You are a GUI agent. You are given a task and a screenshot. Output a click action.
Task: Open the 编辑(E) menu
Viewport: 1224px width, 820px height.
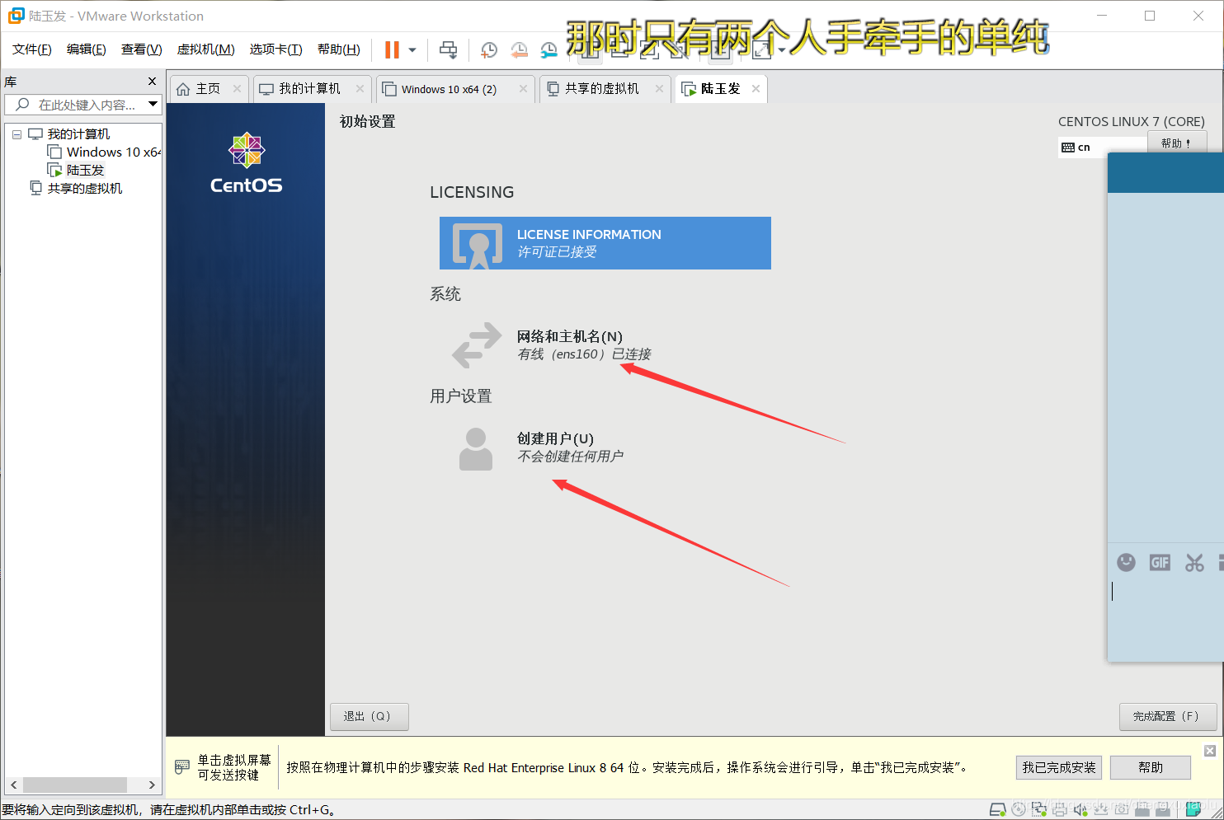point(87,49)
